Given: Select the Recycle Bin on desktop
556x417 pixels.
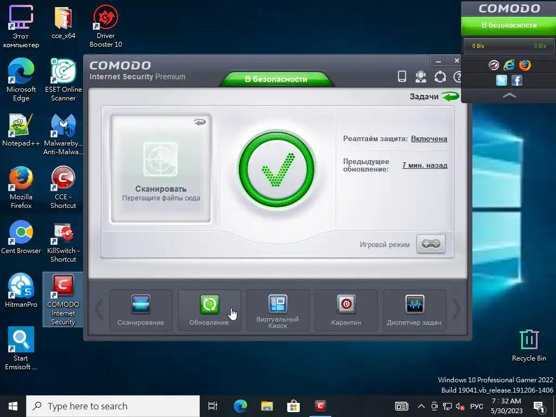Looking at the screenshot, I should (x=529, y=345).
